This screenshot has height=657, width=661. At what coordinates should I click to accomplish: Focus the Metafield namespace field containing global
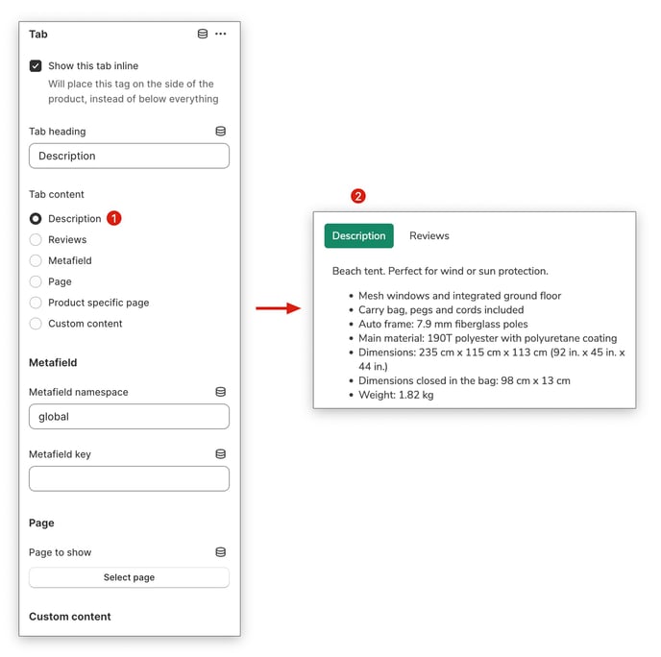coord(129,417)
